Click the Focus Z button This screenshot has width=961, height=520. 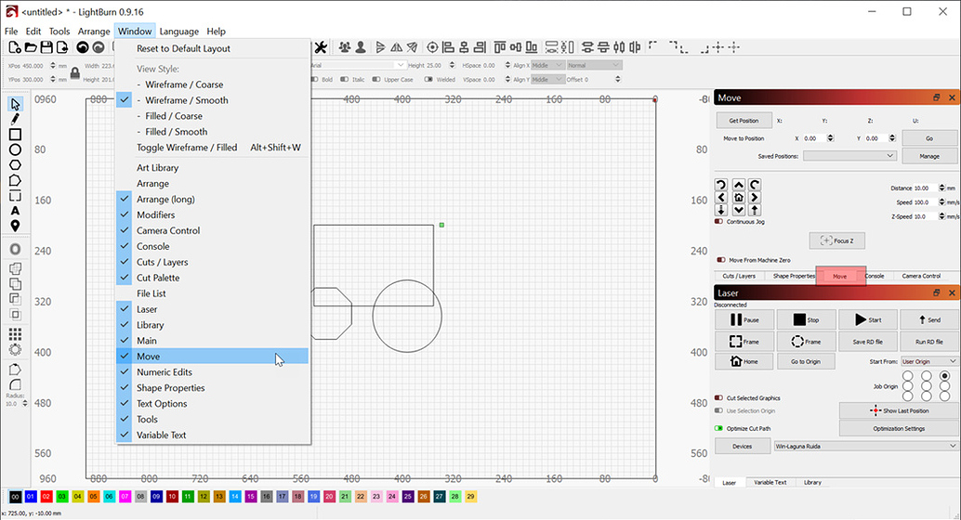(836, 240)
